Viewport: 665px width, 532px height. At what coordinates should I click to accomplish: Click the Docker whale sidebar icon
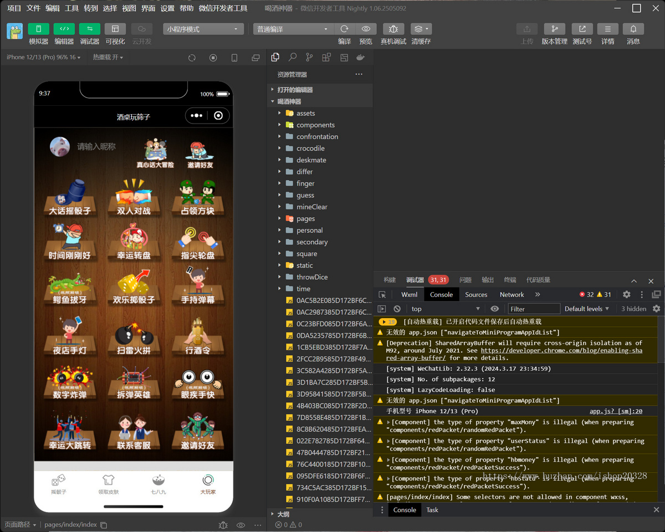[360, 57]
